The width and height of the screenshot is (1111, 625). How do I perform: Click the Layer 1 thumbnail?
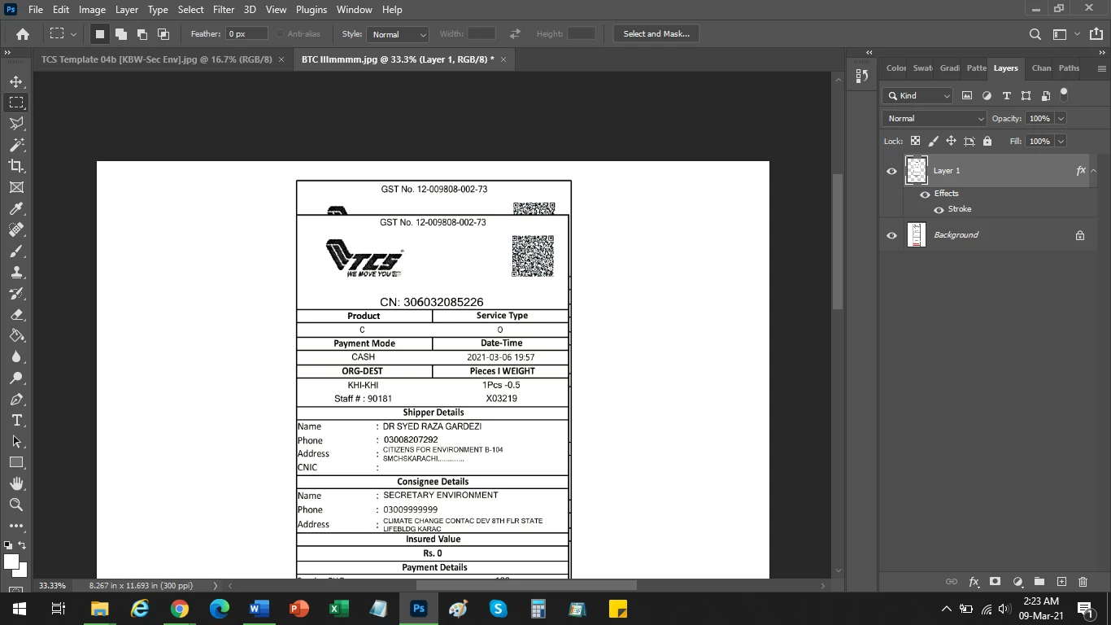coord(917,170)
